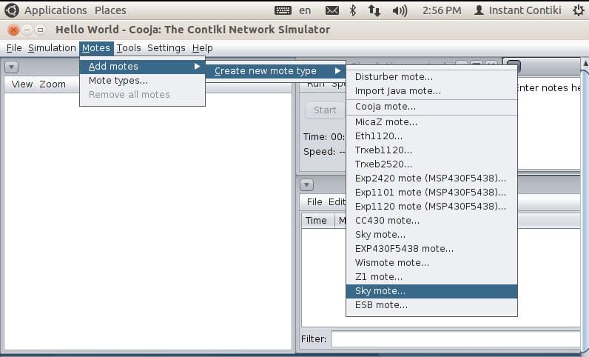
Task: Click the keyboard layout indicator icon
Action: click(283, 10)
